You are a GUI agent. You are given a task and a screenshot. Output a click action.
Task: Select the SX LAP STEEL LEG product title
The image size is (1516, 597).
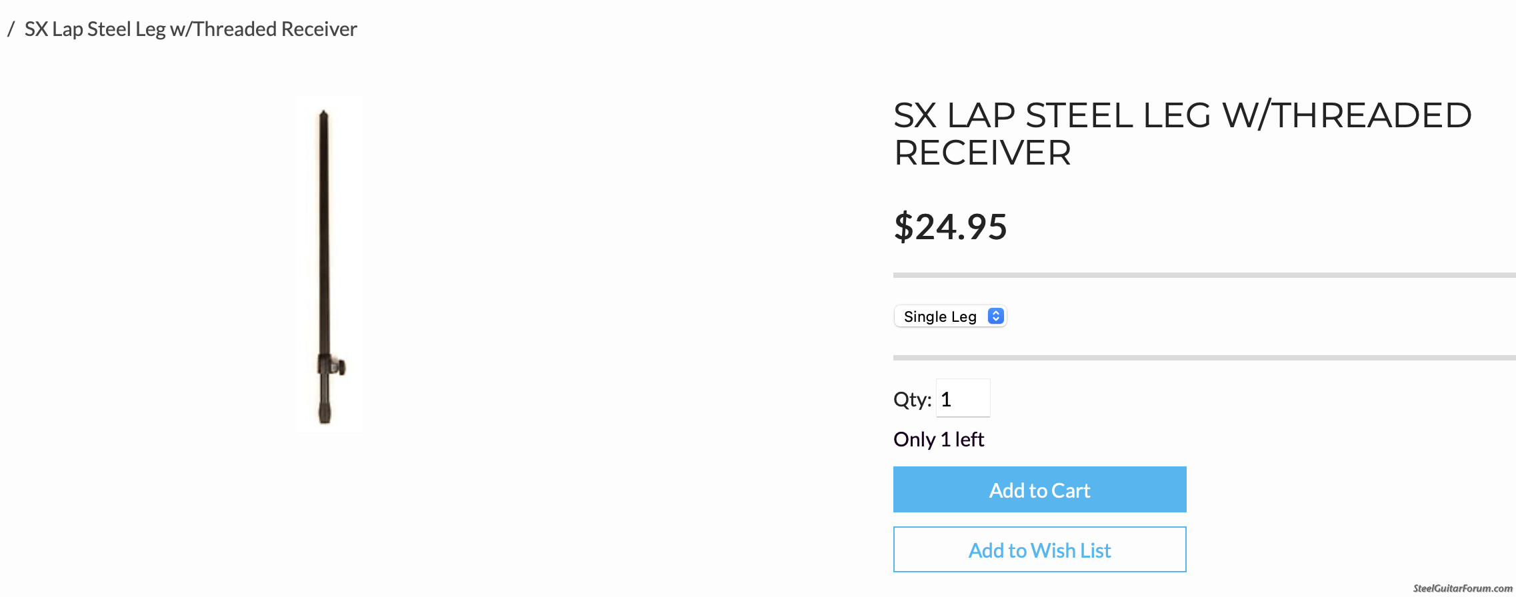coord(1183,134)
